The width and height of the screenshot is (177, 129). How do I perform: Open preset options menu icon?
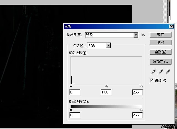pos(143,35)
